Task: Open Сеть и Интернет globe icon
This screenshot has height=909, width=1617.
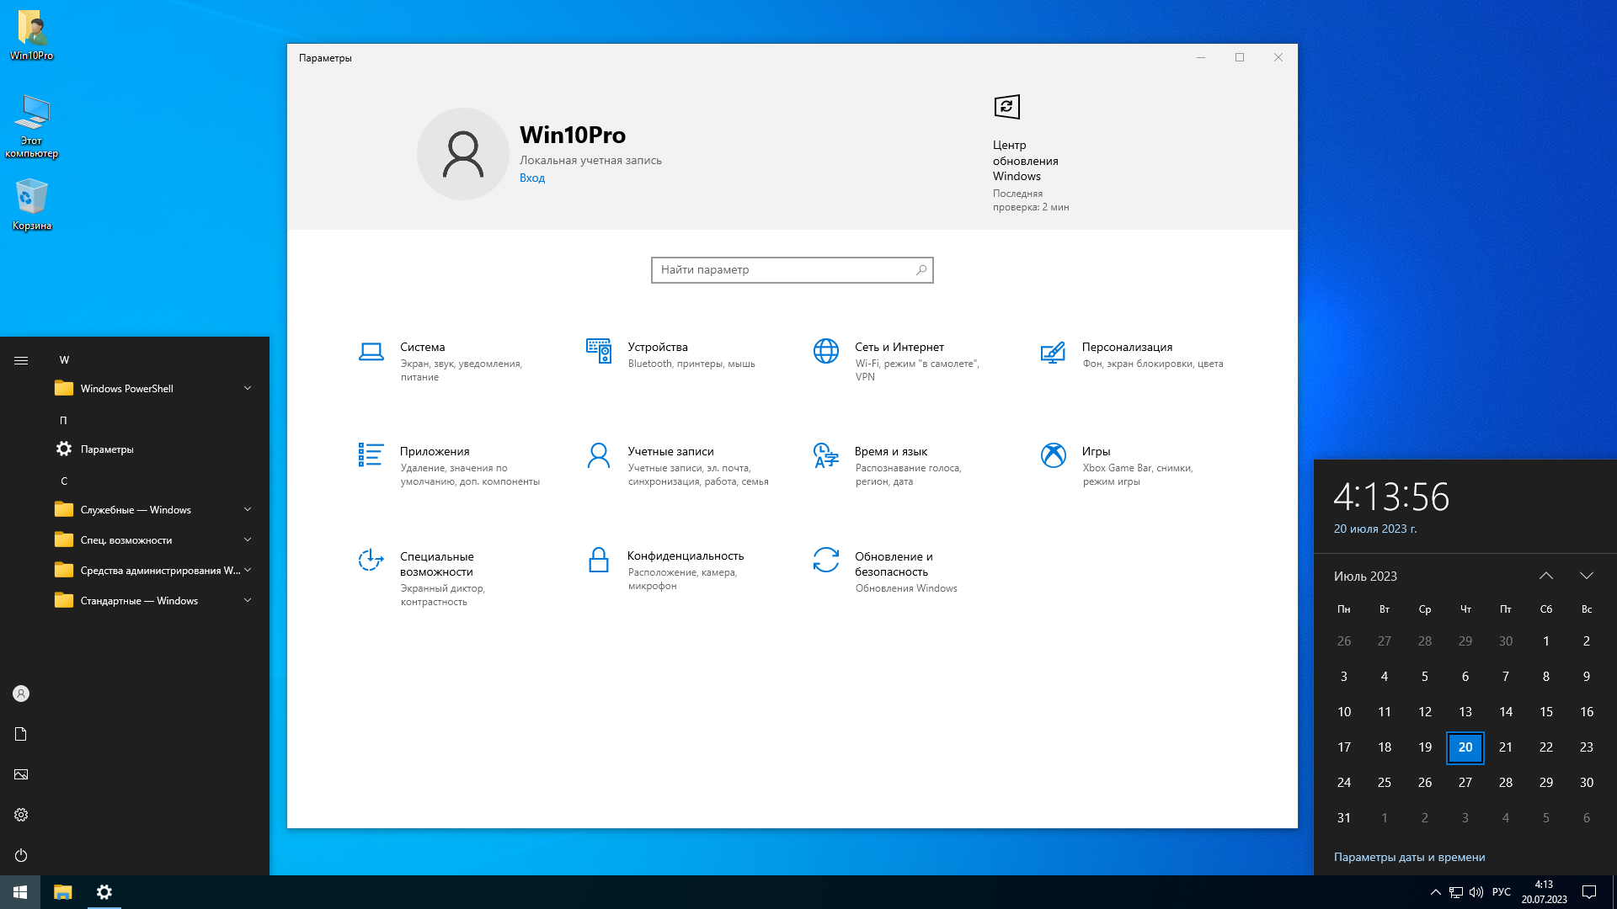Action: (825, 351)
